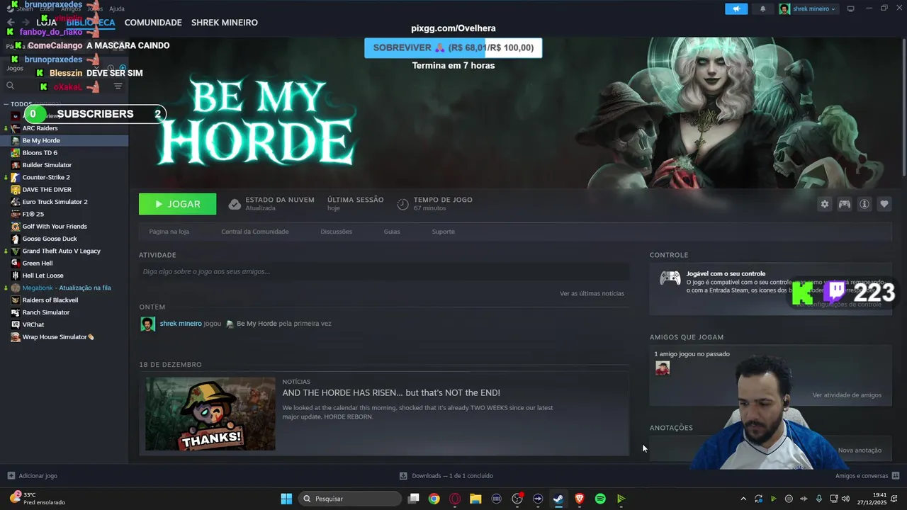The width and height of the screenshot is (907, 510).
Task: Open Steam notifications bell
Action: (762, 8)
